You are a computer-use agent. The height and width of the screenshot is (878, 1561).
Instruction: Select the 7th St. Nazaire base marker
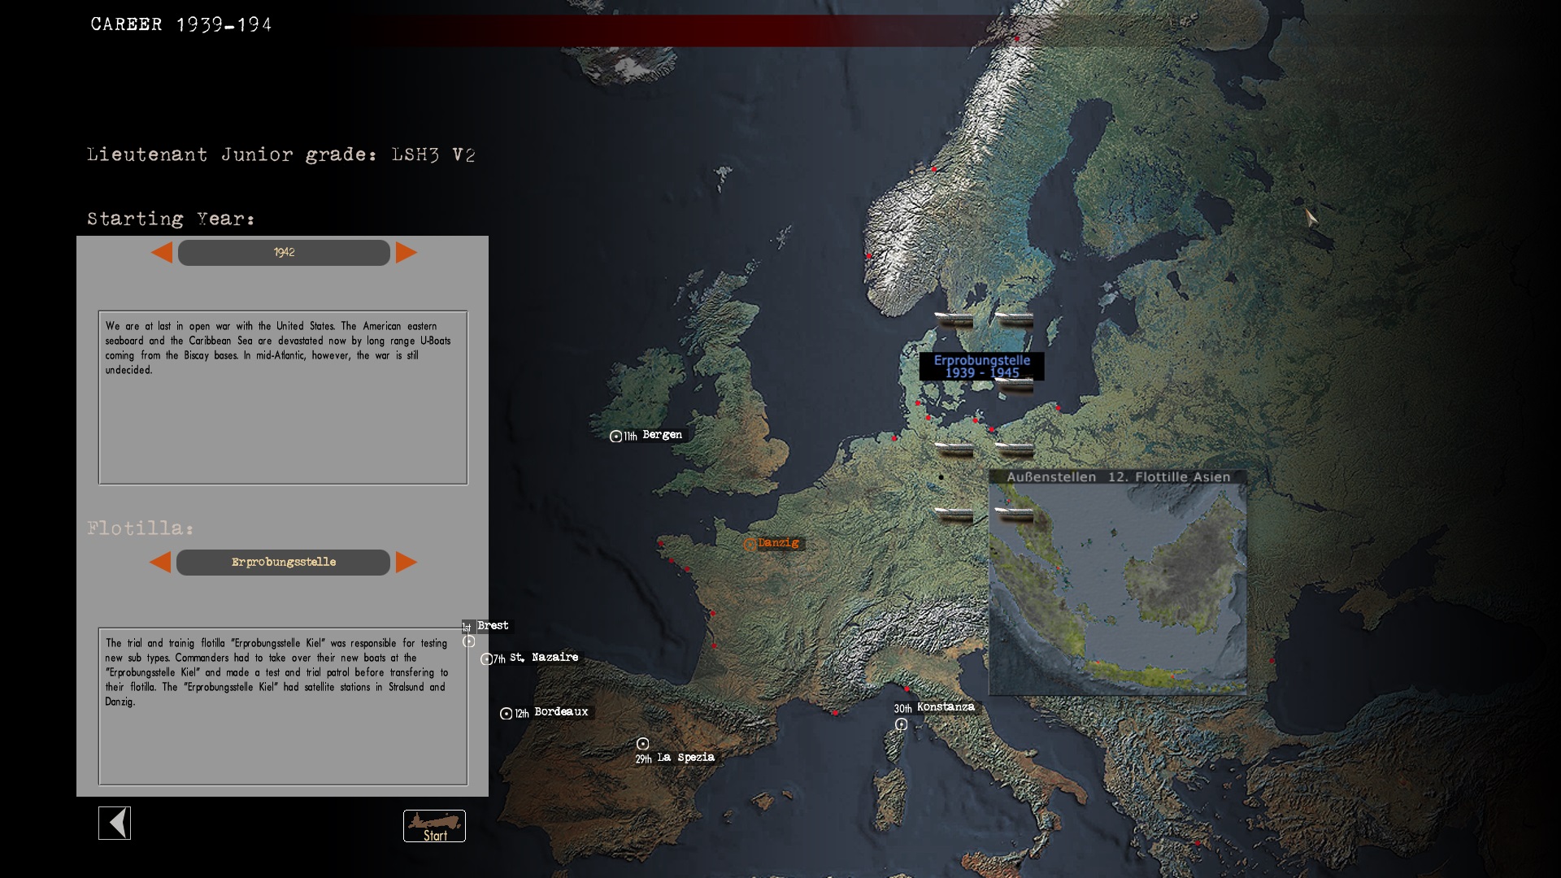[486, 659]
